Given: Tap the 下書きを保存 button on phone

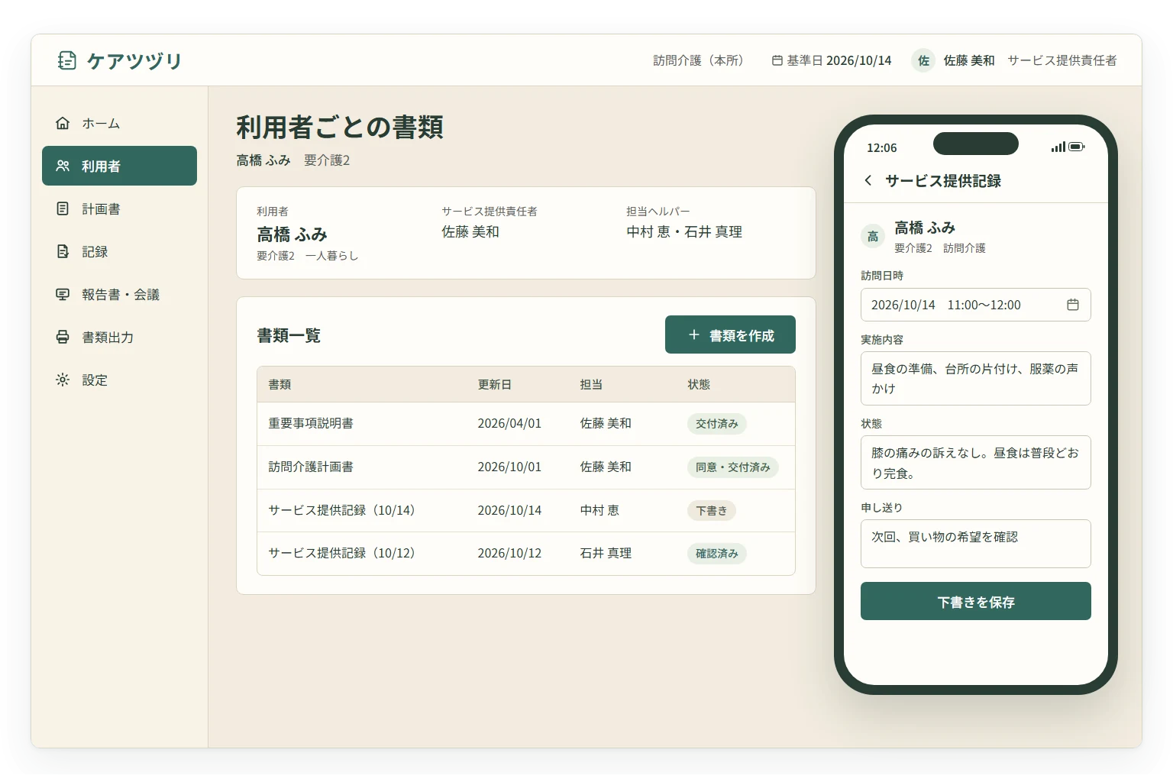Looking at the screenshot, I should (975, 601).
